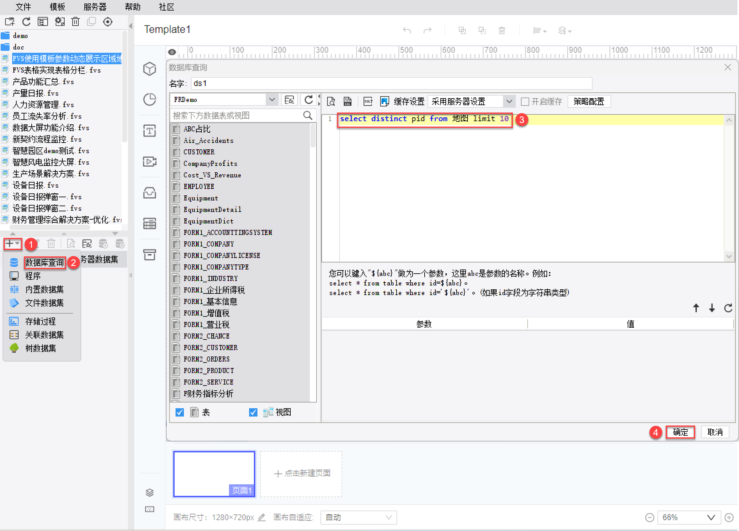Open the 服务器 menu

point(95,7)
